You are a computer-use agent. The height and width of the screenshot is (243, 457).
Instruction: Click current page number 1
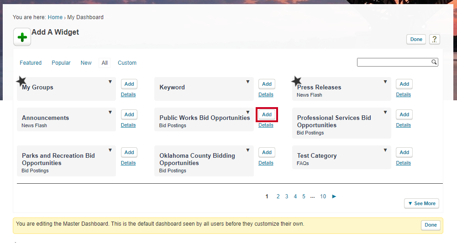click(267, 196)
